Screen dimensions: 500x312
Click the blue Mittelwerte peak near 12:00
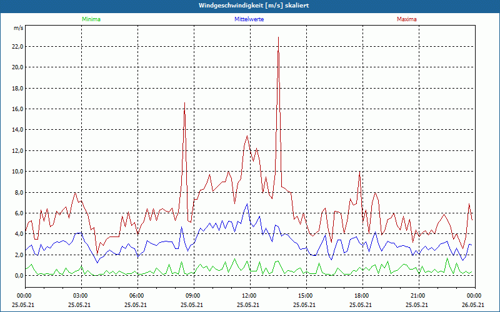point(247,204)
